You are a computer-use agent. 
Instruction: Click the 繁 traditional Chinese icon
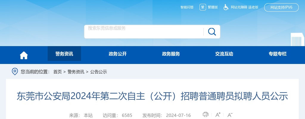click(x=203, y=7)
